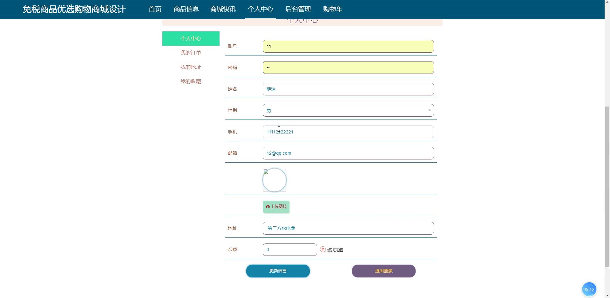Open 首页 in the navigation bar
This screenshot has width=610, height=298.
pos(155,9)
